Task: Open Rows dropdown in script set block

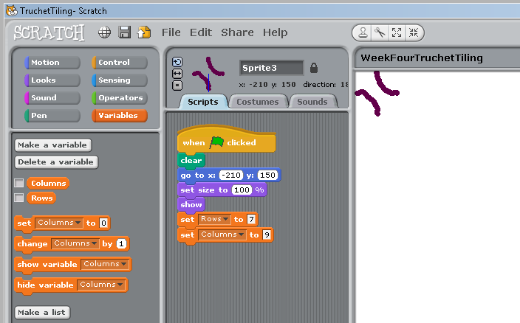Action: [x=214, y=220]
